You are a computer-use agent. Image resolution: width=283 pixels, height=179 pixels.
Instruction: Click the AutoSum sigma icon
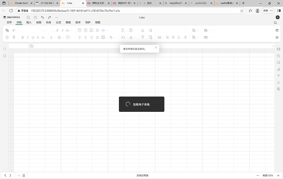123,30
